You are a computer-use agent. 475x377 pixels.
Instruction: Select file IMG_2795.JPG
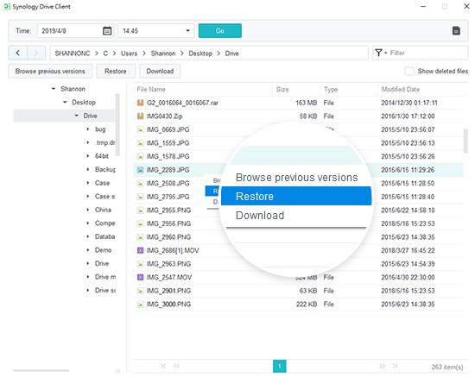pos(168,197)
